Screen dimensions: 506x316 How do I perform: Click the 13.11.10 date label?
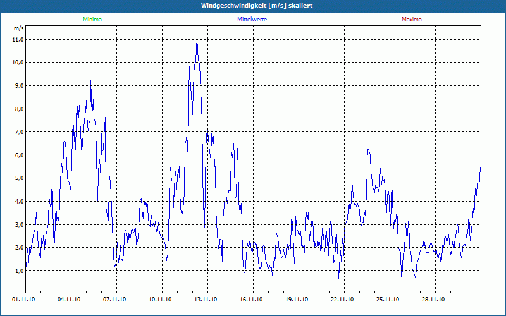(206, 300)
